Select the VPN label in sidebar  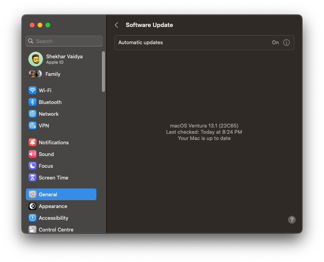[44, 126]
